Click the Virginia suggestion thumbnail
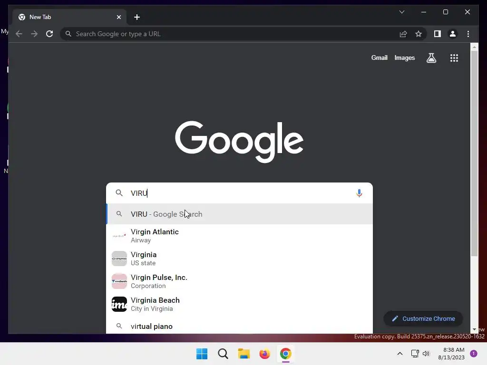The image size is (487, 365). (119, 259)
